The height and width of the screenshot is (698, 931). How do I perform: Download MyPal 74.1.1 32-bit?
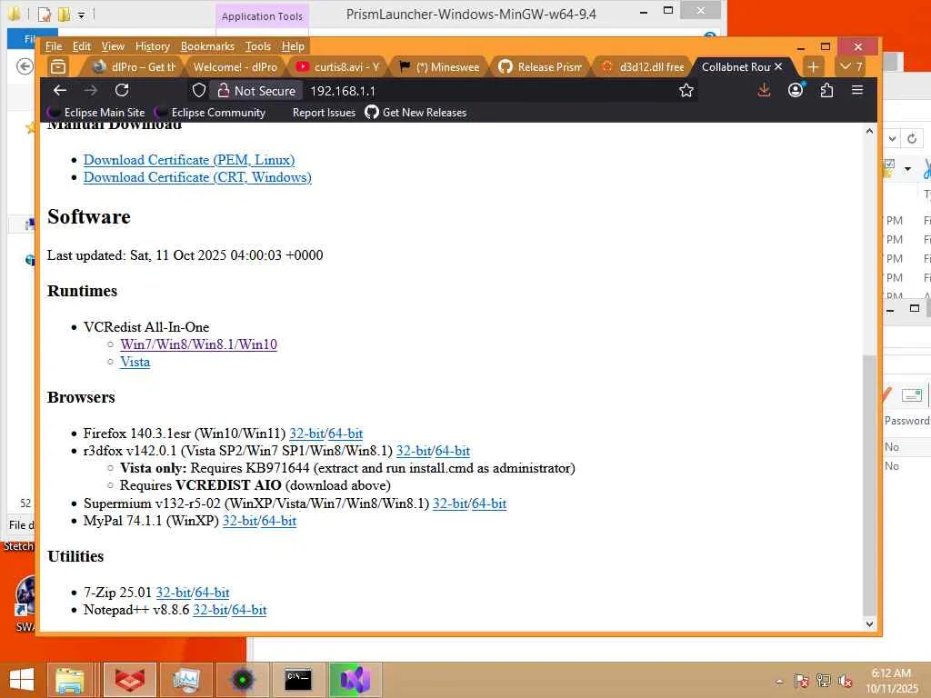tap(240, 521)
